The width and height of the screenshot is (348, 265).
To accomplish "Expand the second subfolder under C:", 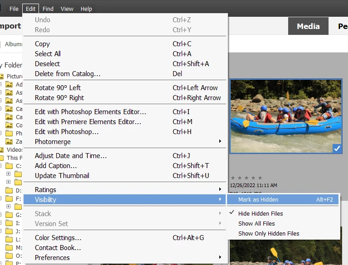I will [x=8, y=182].
